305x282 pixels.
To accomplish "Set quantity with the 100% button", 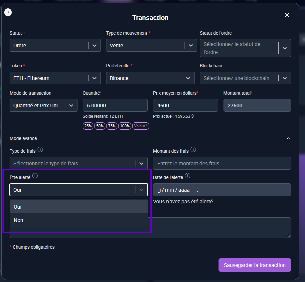I will 125,126.
